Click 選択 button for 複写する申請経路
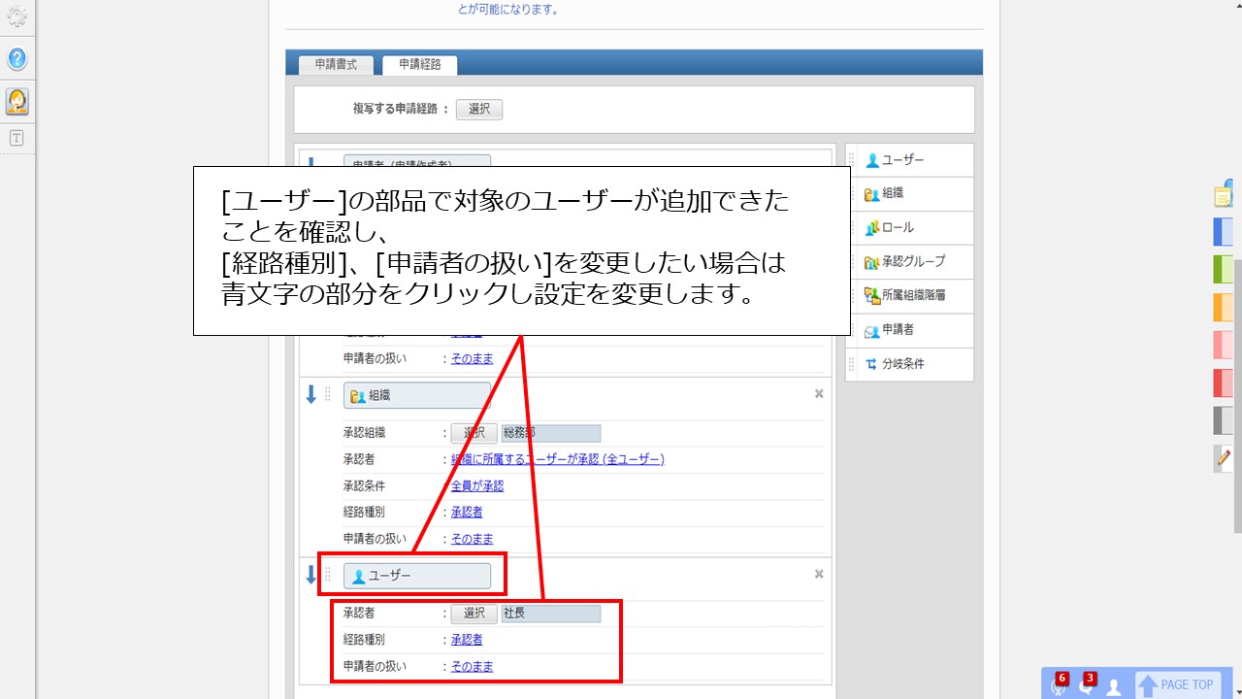Viewport: 1242px width, 699px height. pyautogui.click(x=479, y=109)
